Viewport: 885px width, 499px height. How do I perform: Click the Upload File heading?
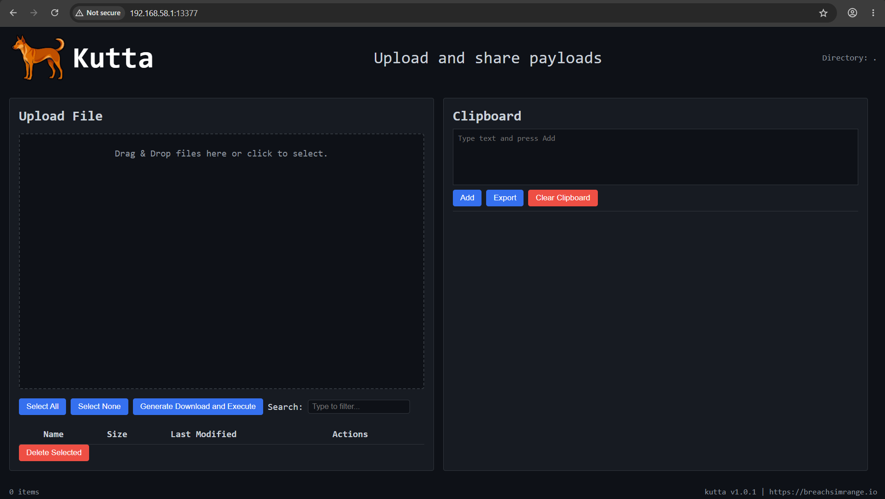pos(60,116)
